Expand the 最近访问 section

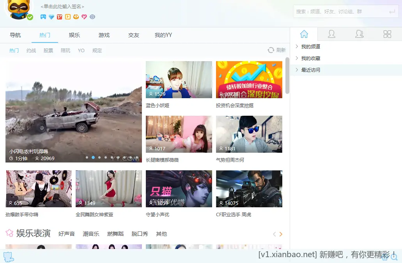312,69
